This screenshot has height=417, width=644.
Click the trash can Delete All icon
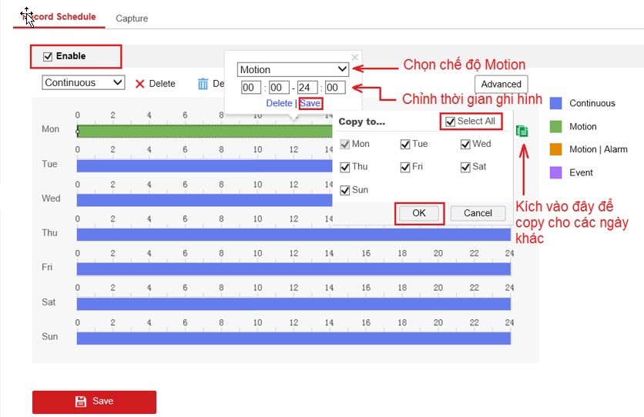pos(203,84)
